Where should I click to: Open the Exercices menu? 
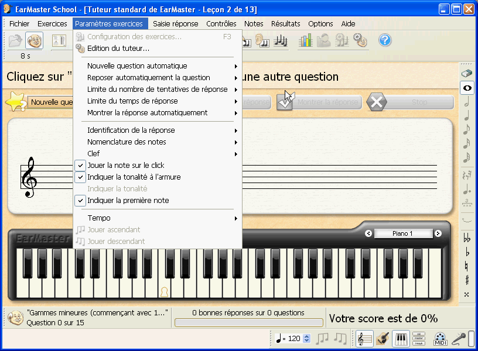point(52,24)
